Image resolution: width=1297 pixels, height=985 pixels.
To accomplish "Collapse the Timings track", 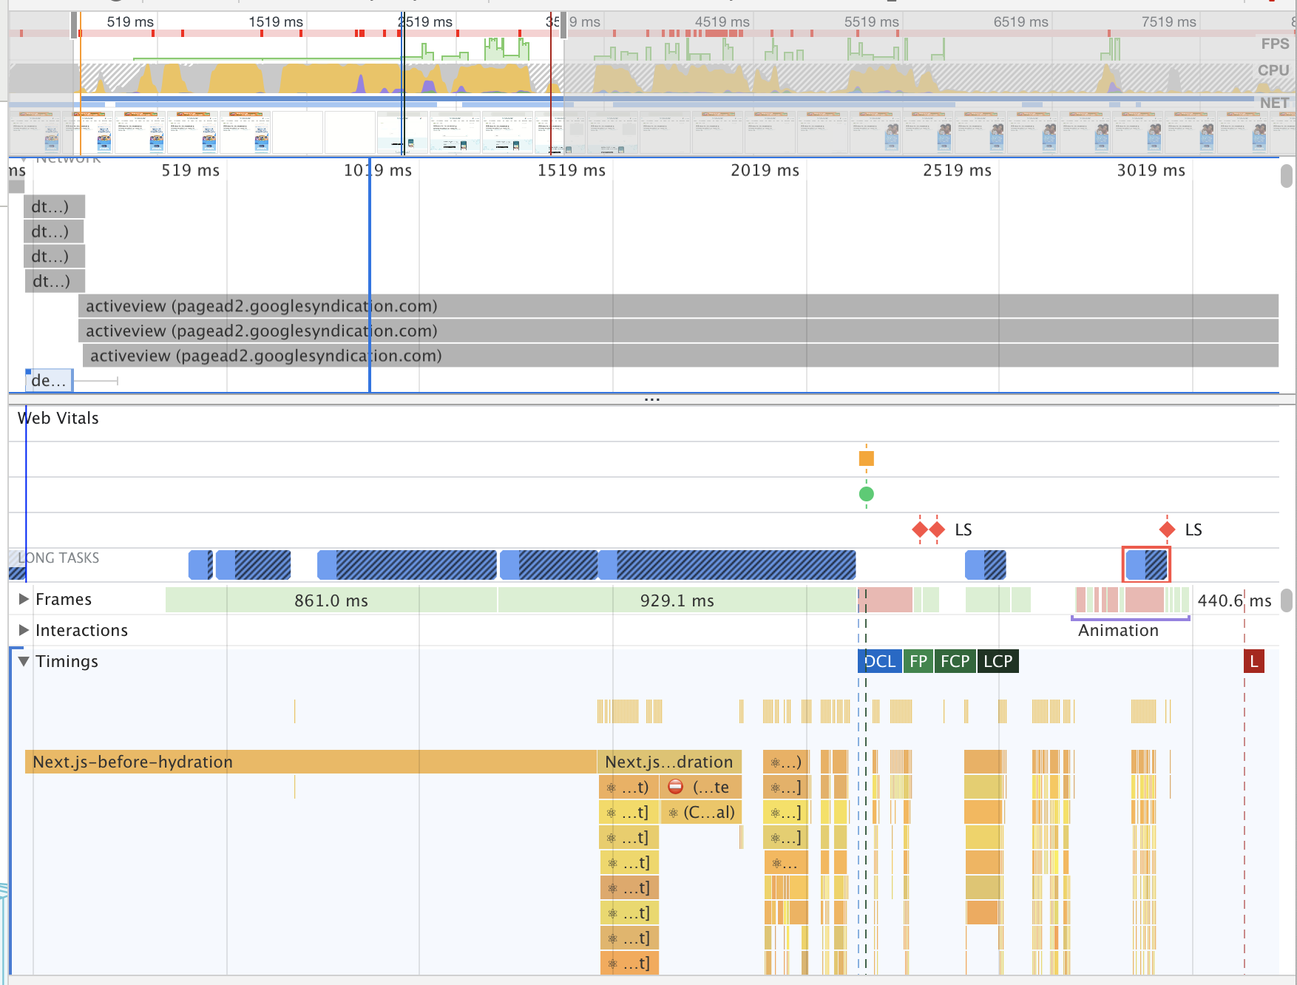I will [24, 661].
